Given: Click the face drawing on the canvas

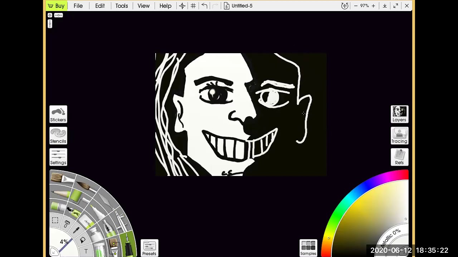Looking at the screenshot, I should click(241, 114).
